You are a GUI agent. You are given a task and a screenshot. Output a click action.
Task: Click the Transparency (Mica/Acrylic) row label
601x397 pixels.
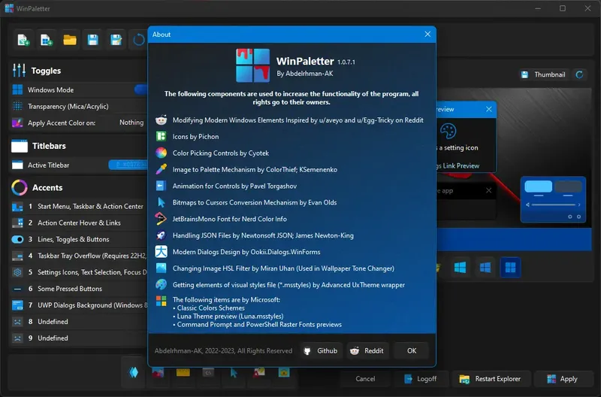pos(68,106)
